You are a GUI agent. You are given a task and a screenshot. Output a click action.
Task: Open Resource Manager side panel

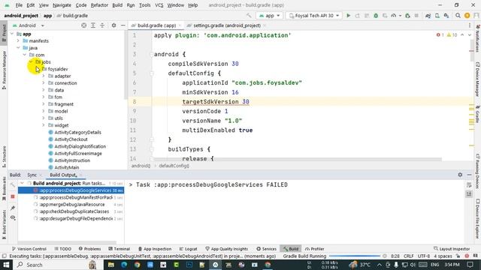point(4,70)
